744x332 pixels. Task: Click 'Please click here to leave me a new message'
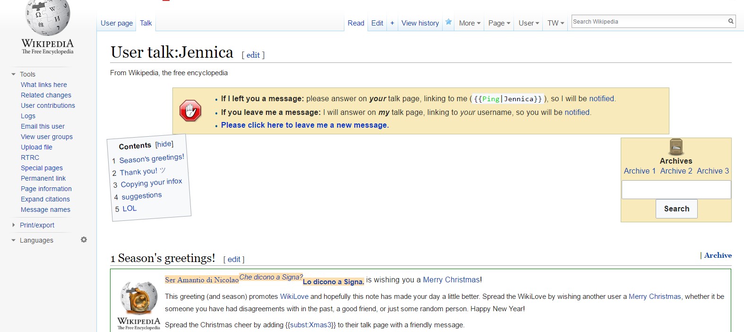[305, 125]
